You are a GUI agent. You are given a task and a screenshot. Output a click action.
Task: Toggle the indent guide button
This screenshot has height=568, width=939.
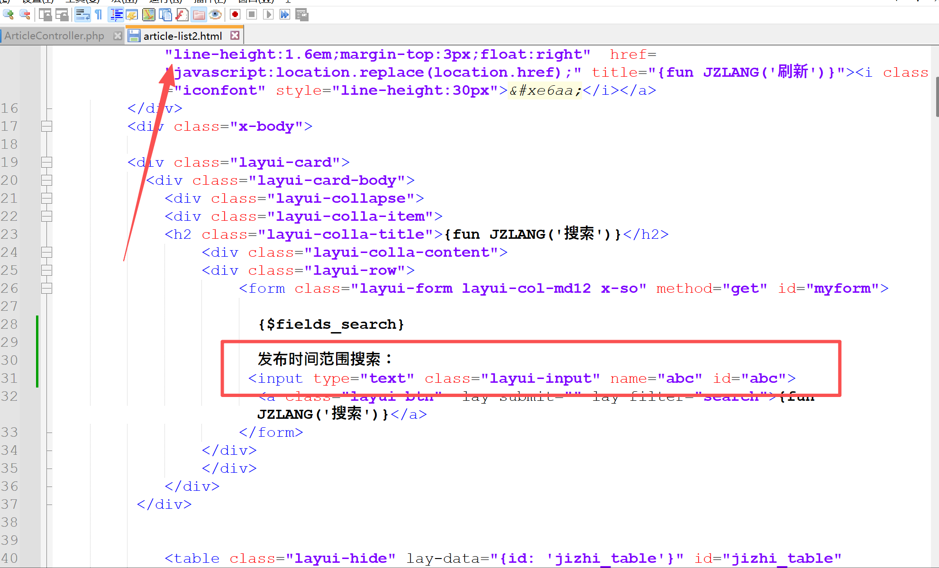tap(116, 15)
